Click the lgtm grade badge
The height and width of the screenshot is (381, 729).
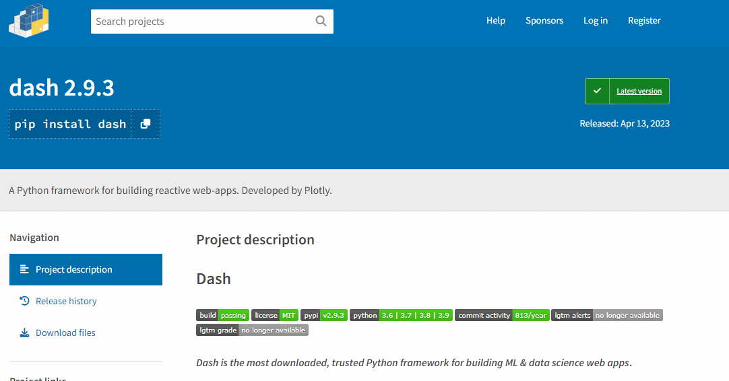coord(252,330)
